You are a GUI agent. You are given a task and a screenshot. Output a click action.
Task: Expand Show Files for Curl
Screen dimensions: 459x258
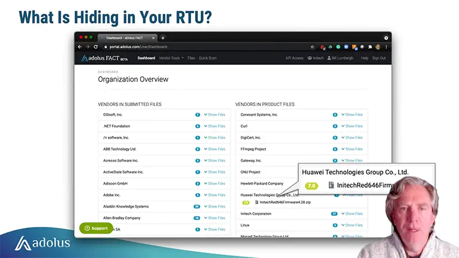[x=352, y=126]
